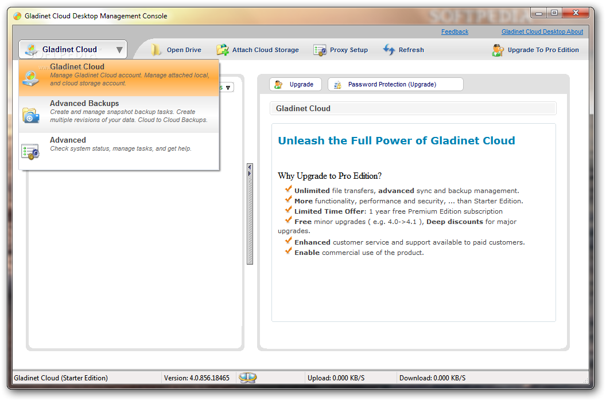Screen dimensions: 606x401
Task: Click the Upgrade button's user icon
Action: click(x=278, y=85)
